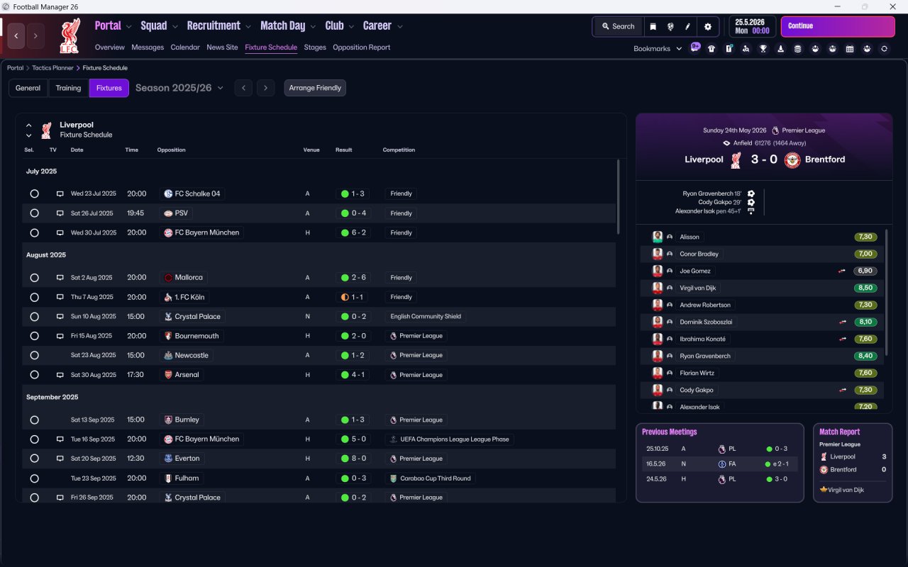Click the 25.5.2026 Mon date box

pos(752,27)
